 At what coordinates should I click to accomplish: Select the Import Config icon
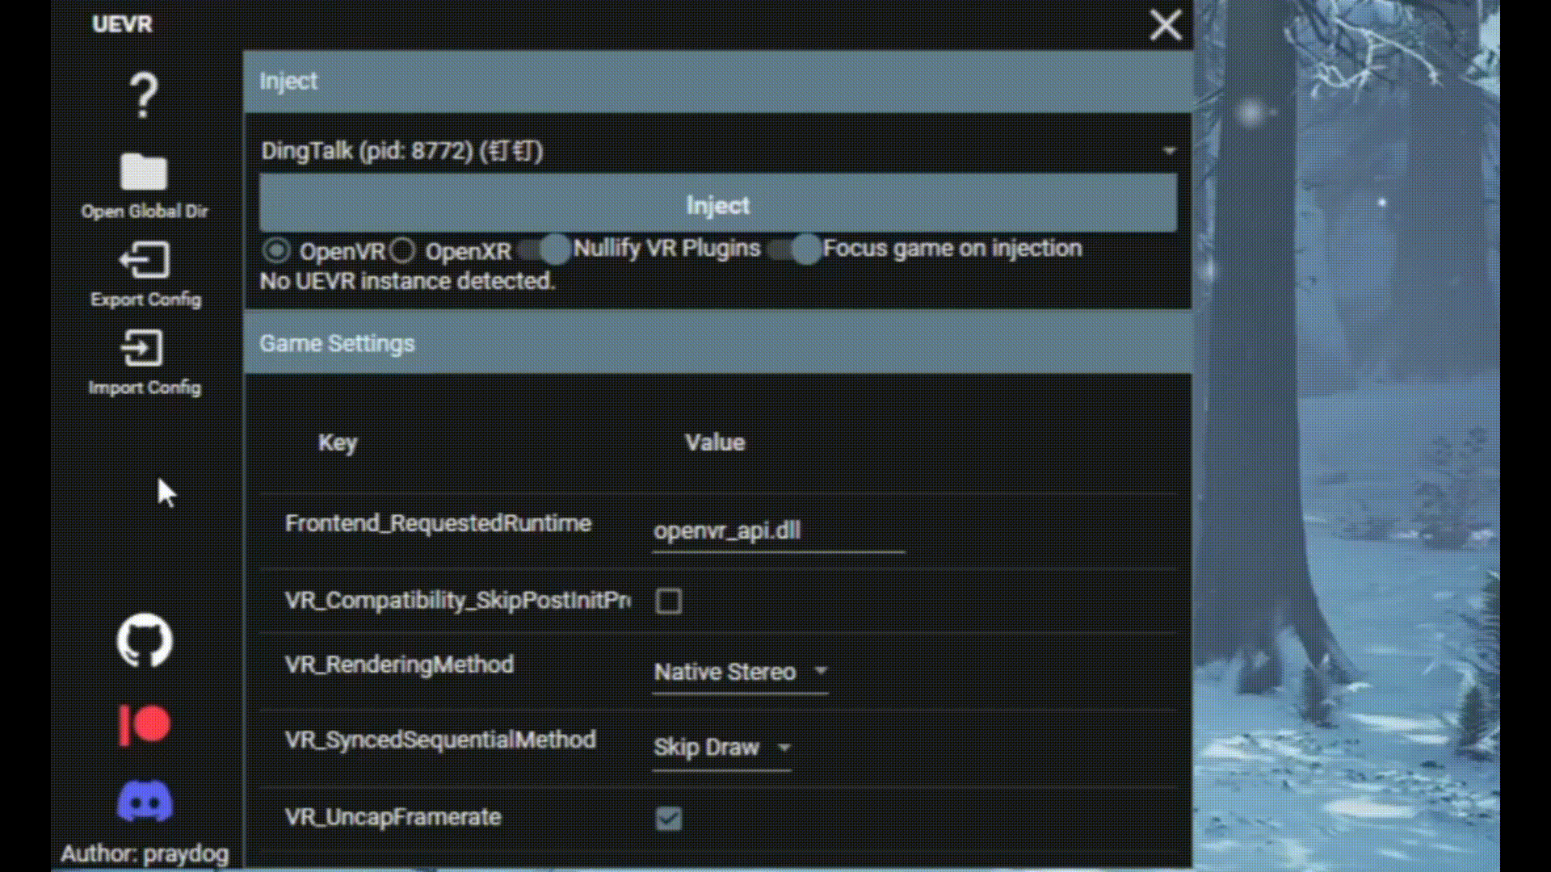point(144,349)
